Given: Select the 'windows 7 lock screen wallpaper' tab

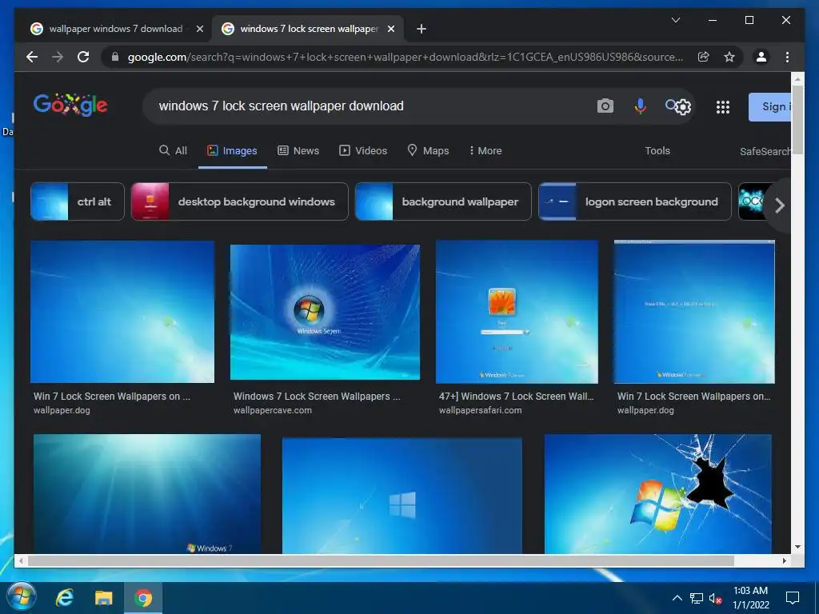Looking at the screenshot, I should [x=307, y=29].
